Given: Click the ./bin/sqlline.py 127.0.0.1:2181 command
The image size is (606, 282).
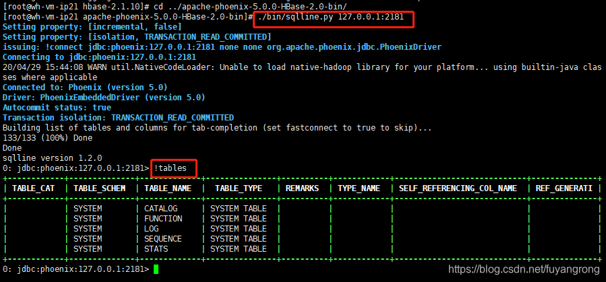Looking at the screenshot, I should 330,17.
